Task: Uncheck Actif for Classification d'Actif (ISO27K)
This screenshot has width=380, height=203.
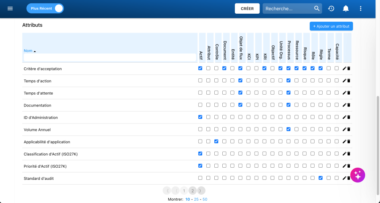Action: [200, 154]
